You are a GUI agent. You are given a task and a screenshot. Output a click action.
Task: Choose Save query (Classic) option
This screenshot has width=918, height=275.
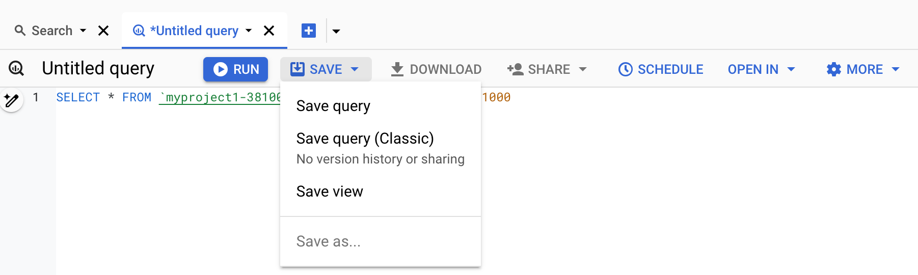click(365, 139)
